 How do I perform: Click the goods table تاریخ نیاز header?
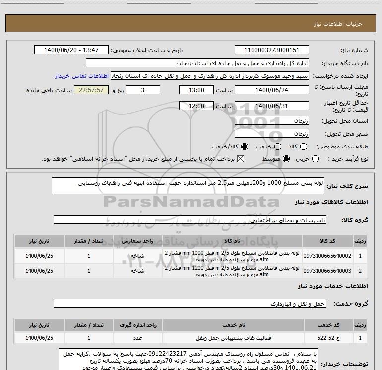39,241
